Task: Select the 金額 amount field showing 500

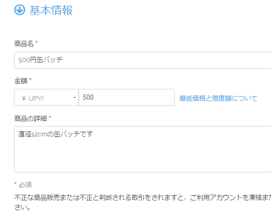Action: click(x=127, y=97)
